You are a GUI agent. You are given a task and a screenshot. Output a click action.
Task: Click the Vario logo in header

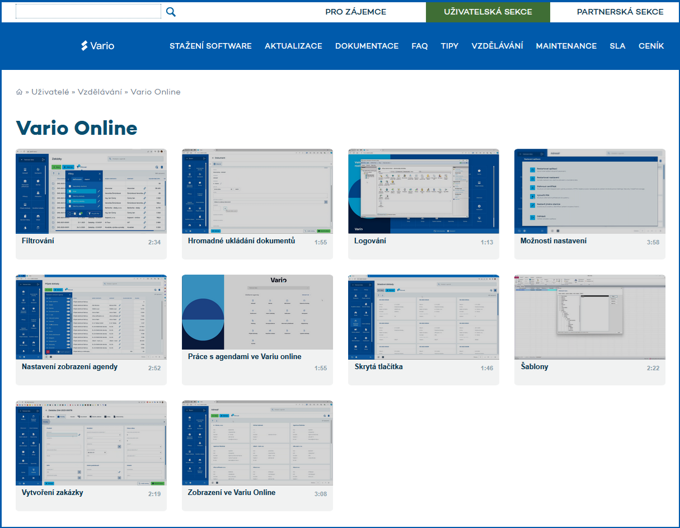[99, 46]
